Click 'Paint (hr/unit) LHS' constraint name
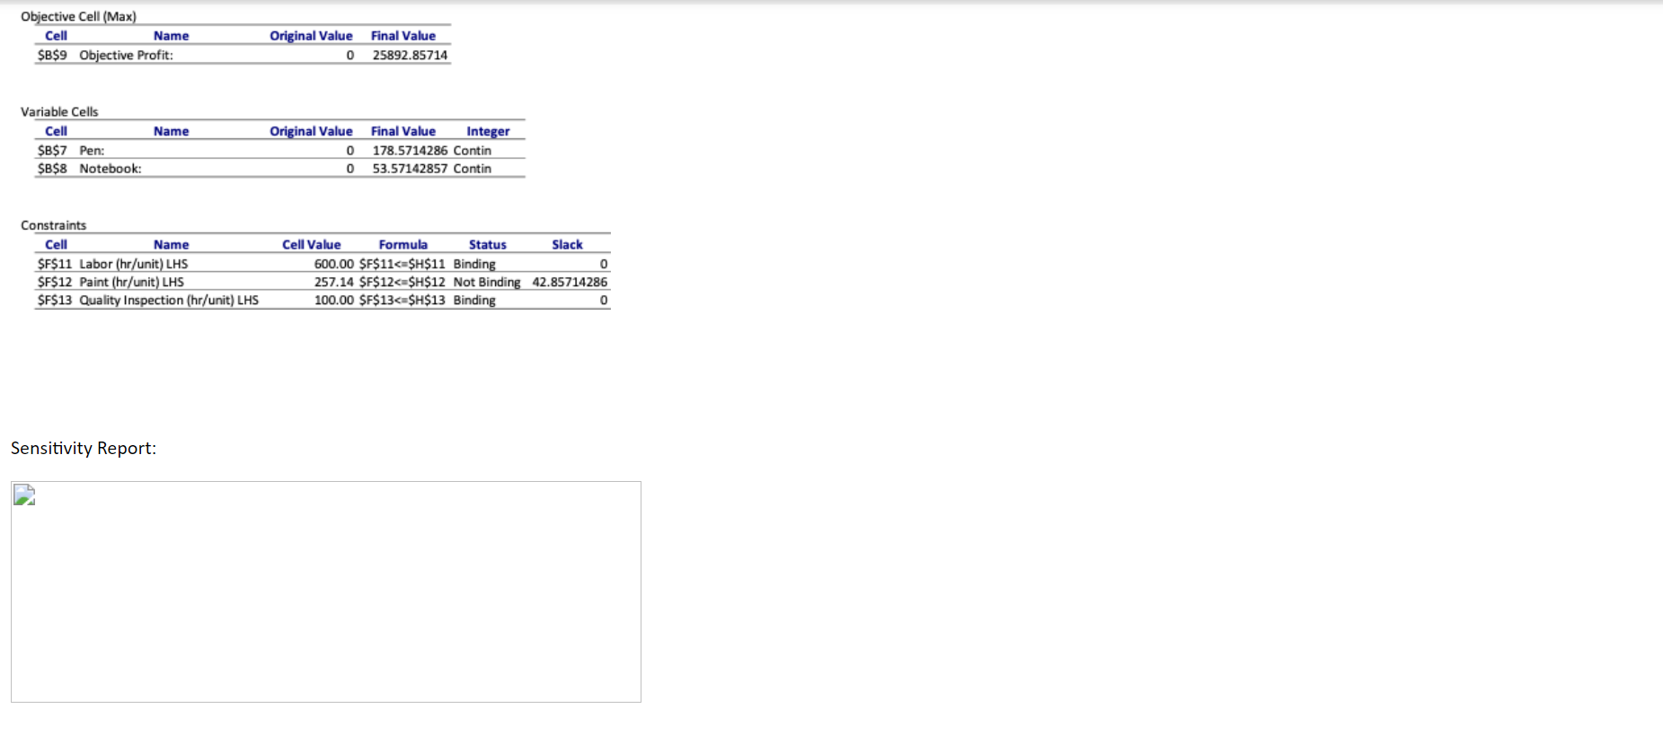 (x=131, y=282)
